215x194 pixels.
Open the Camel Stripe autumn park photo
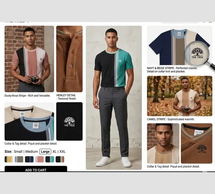tap(180, 96)
